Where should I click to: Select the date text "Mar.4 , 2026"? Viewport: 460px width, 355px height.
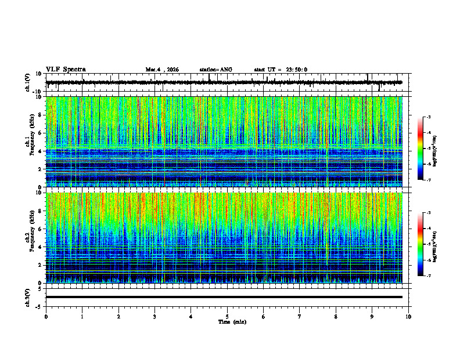pyautogui.click(x=162, y=70)
